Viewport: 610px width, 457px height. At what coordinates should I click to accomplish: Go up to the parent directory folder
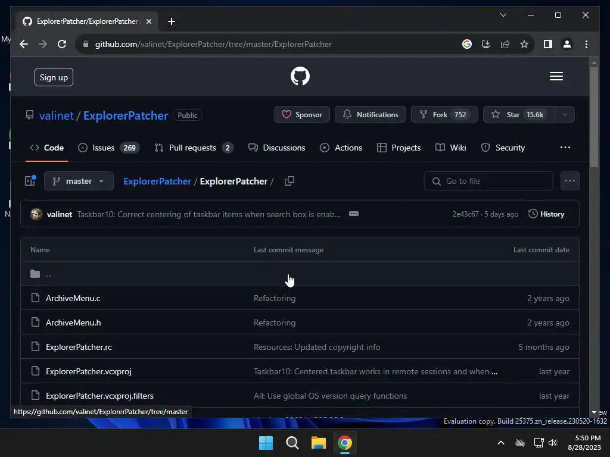coord(48,274)
